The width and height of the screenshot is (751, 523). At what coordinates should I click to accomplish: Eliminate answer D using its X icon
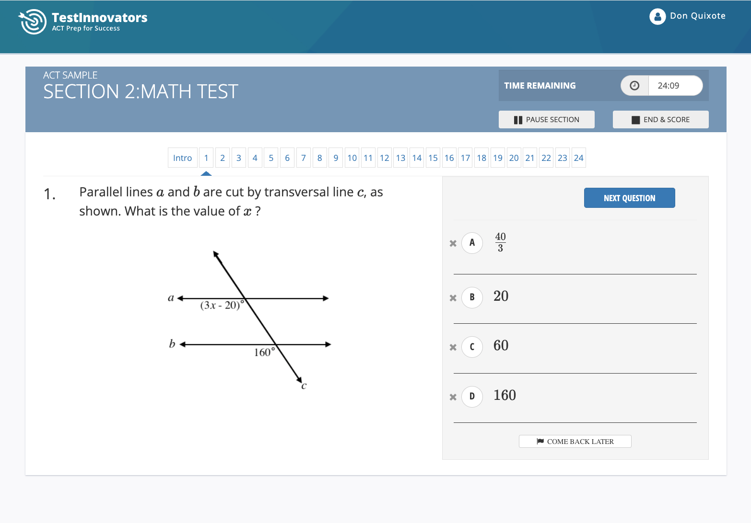pos(453,397)
